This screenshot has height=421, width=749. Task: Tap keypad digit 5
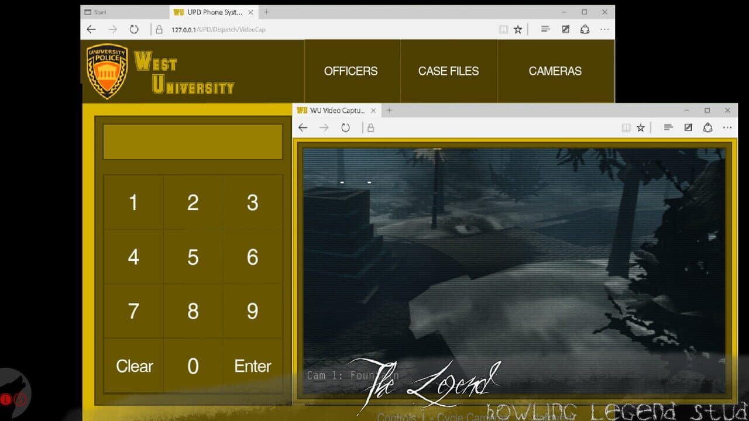[193, 257]
